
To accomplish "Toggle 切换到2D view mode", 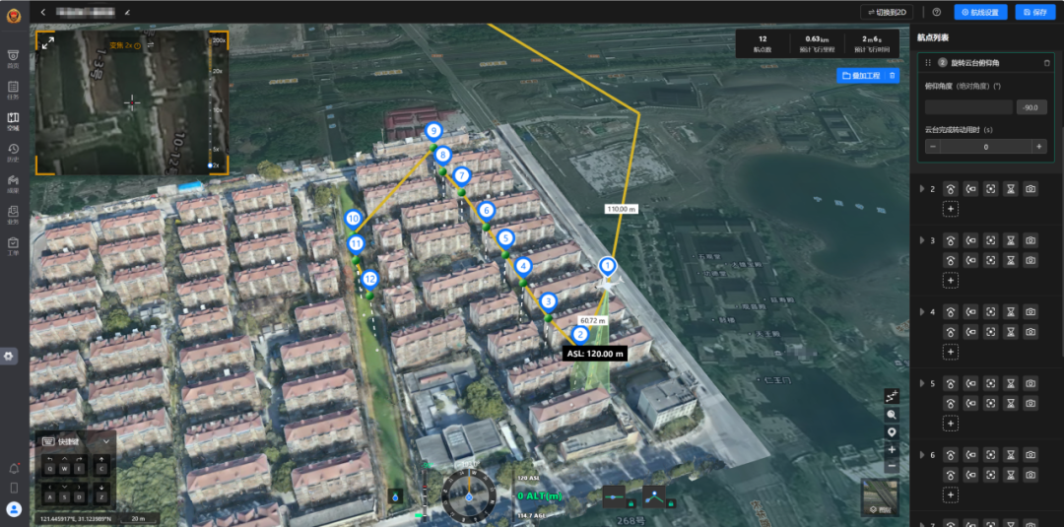I will point(887,12).
